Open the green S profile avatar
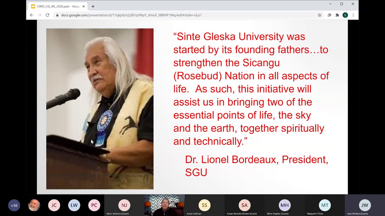385x216 pixels. click(345, 15)
